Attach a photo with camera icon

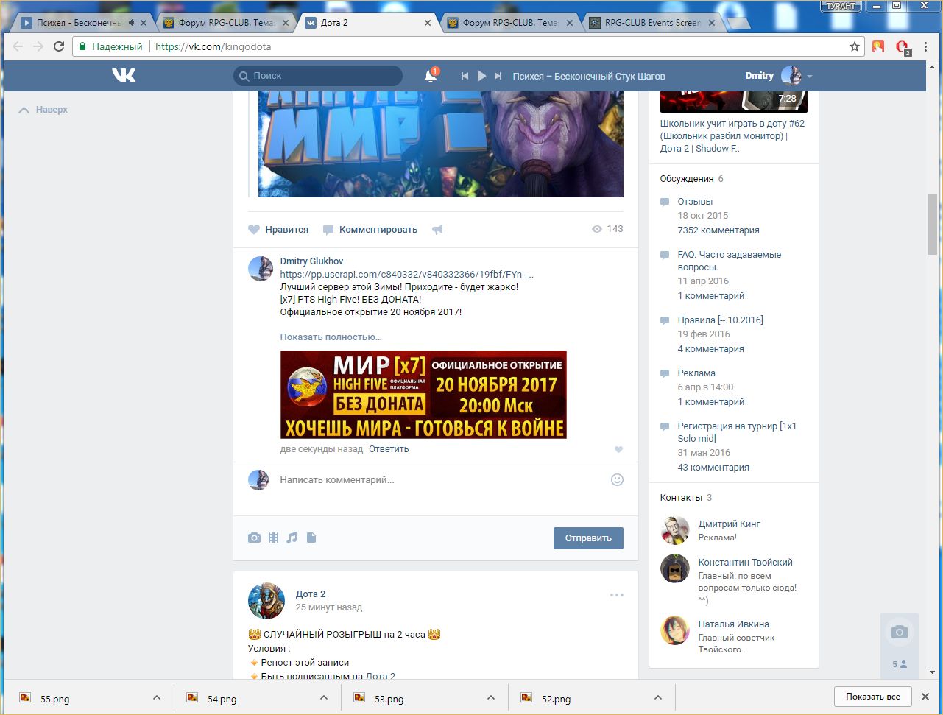pyautogui.click(x=254, y=538)
